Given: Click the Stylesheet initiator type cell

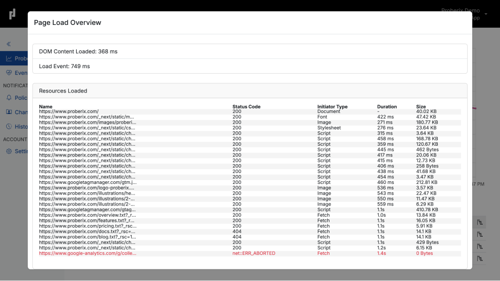Looking at the screenshot, I should point(329,127).
